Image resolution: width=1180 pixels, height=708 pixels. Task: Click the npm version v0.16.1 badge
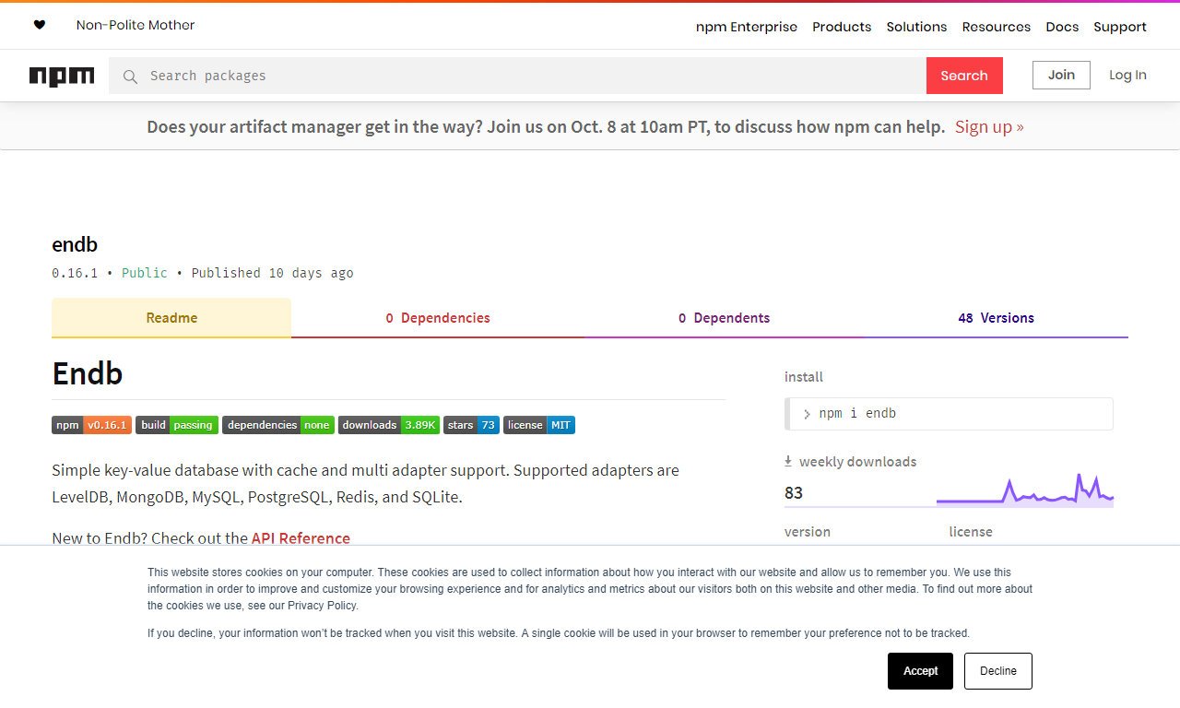click(92, 425)
